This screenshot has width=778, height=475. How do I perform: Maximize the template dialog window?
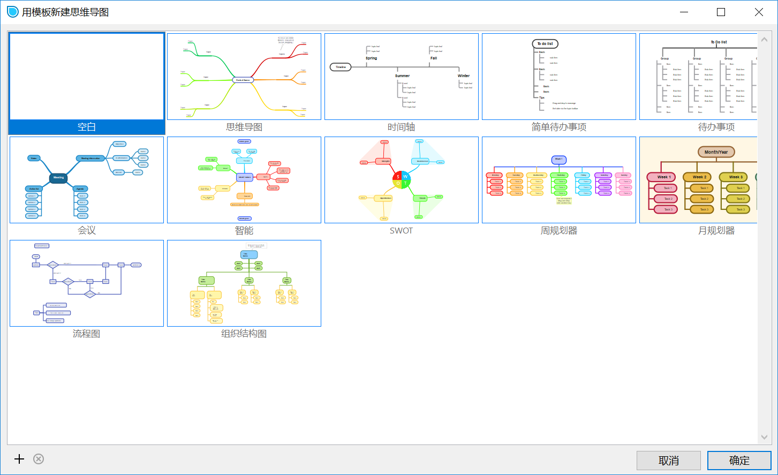[x=721, y=12]
